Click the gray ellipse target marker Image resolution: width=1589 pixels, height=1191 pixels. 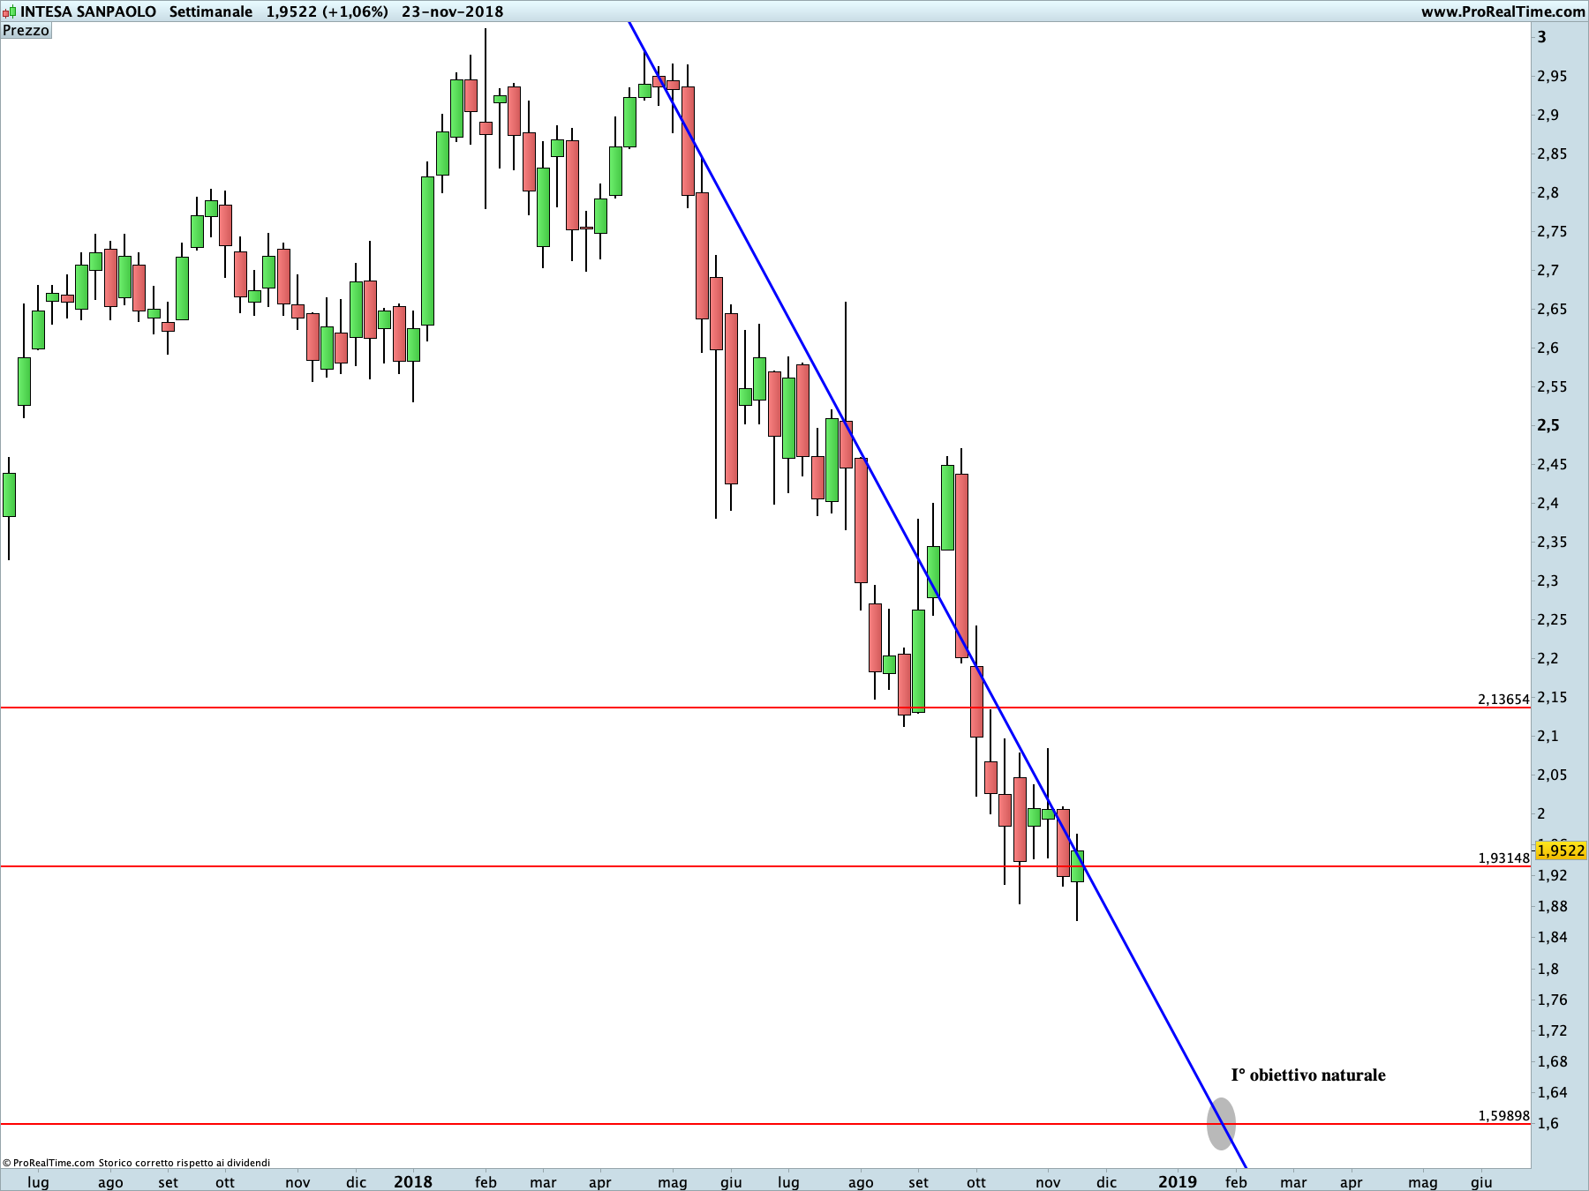click(x=1221, y=1124)
